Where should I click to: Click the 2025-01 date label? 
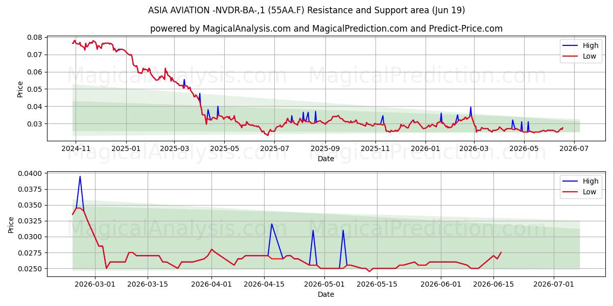tap(125, 148)
